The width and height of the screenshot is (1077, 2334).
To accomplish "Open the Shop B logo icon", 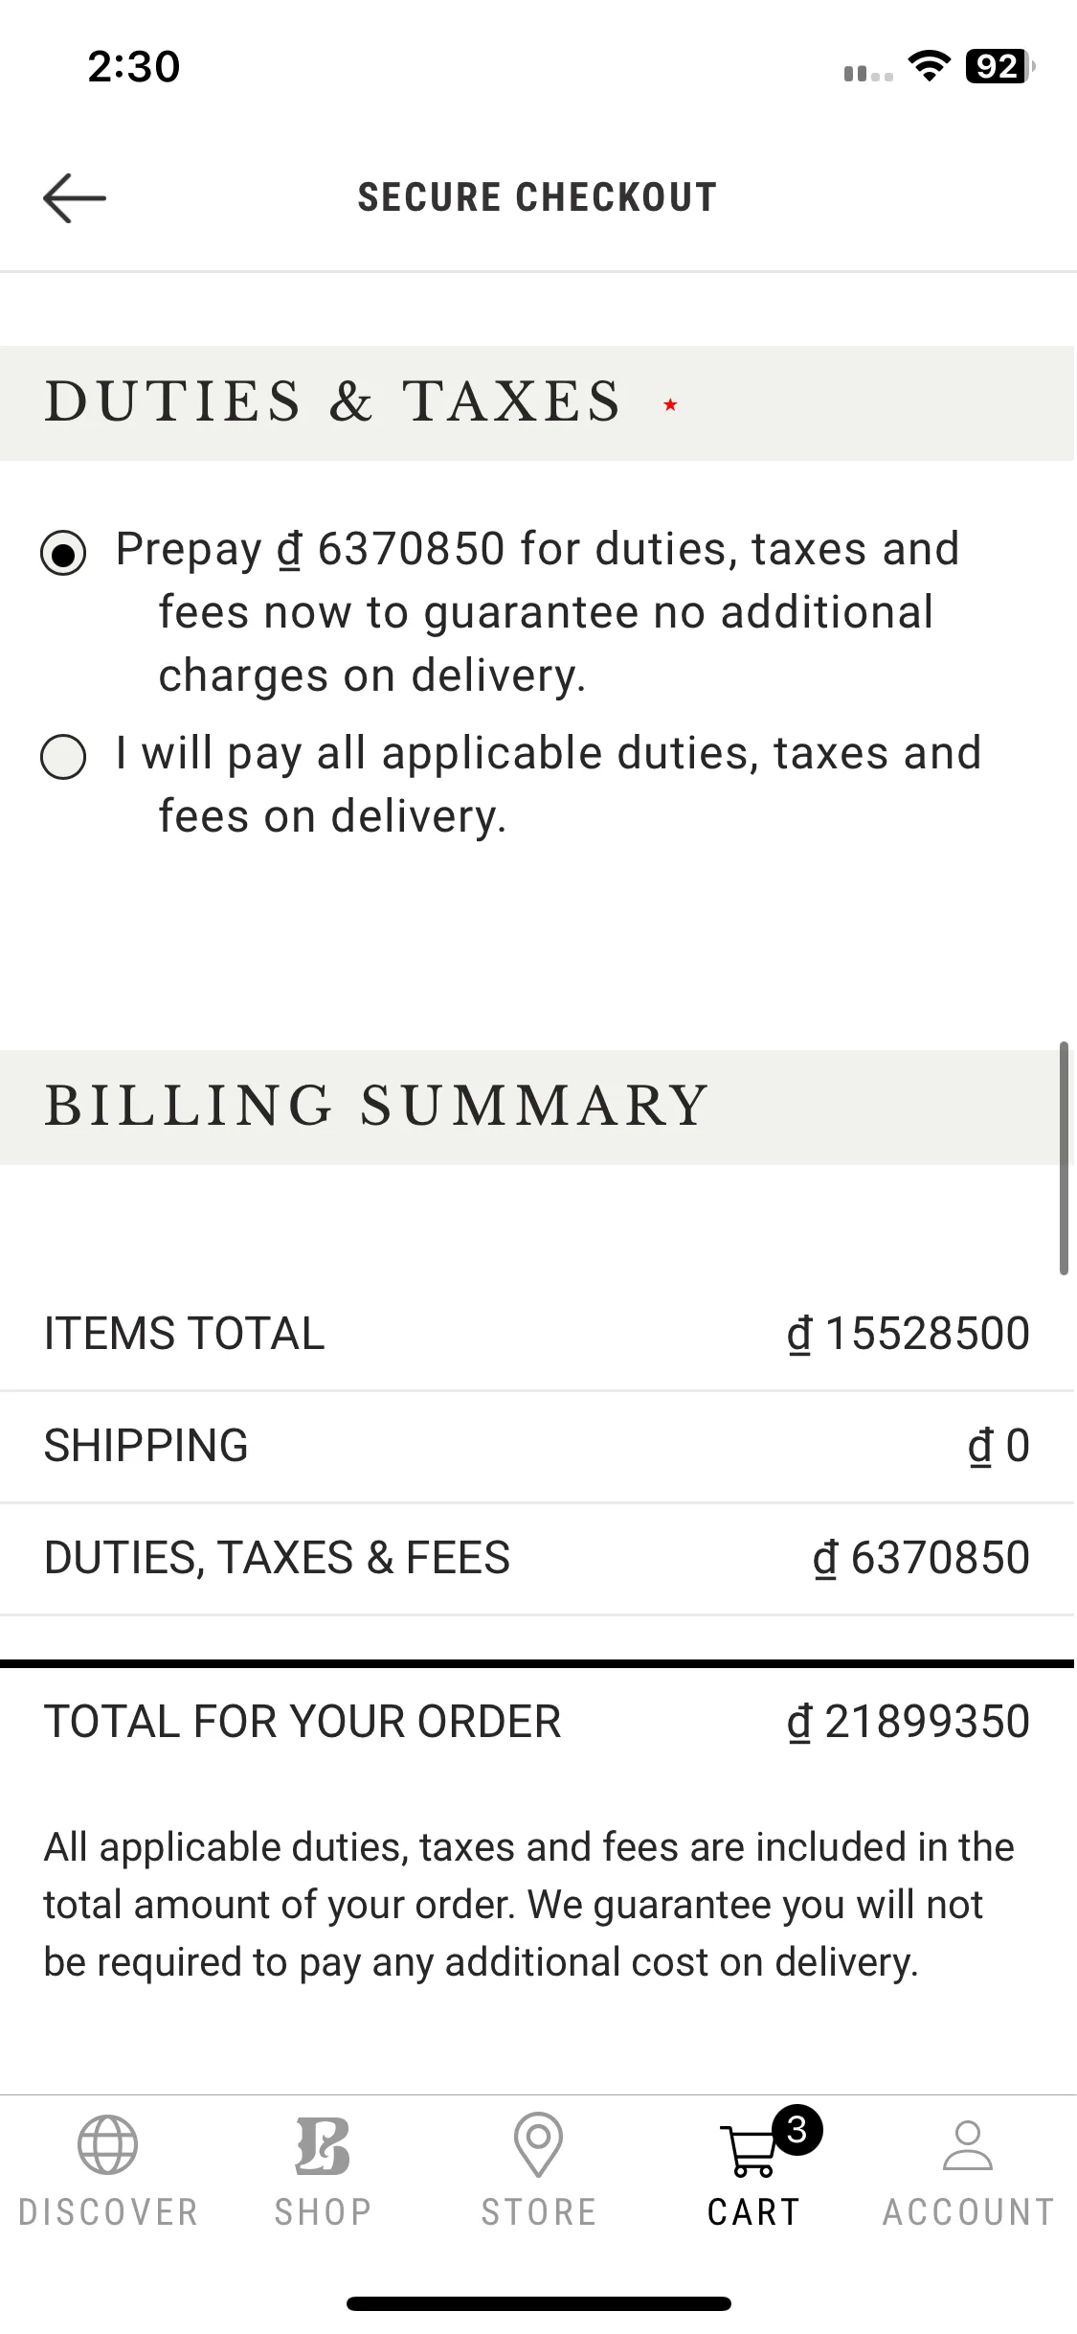I will (323, 2144).
